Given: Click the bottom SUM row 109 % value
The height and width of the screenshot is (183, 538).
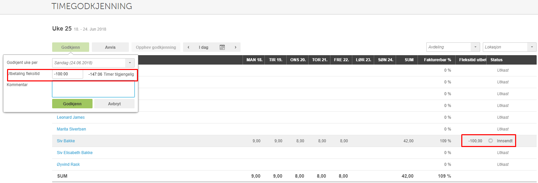Looking at the screenshot, I should [x=444, y=176].
